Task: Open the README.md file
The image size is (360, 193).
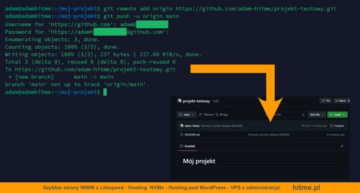Action: coord(192,134)
